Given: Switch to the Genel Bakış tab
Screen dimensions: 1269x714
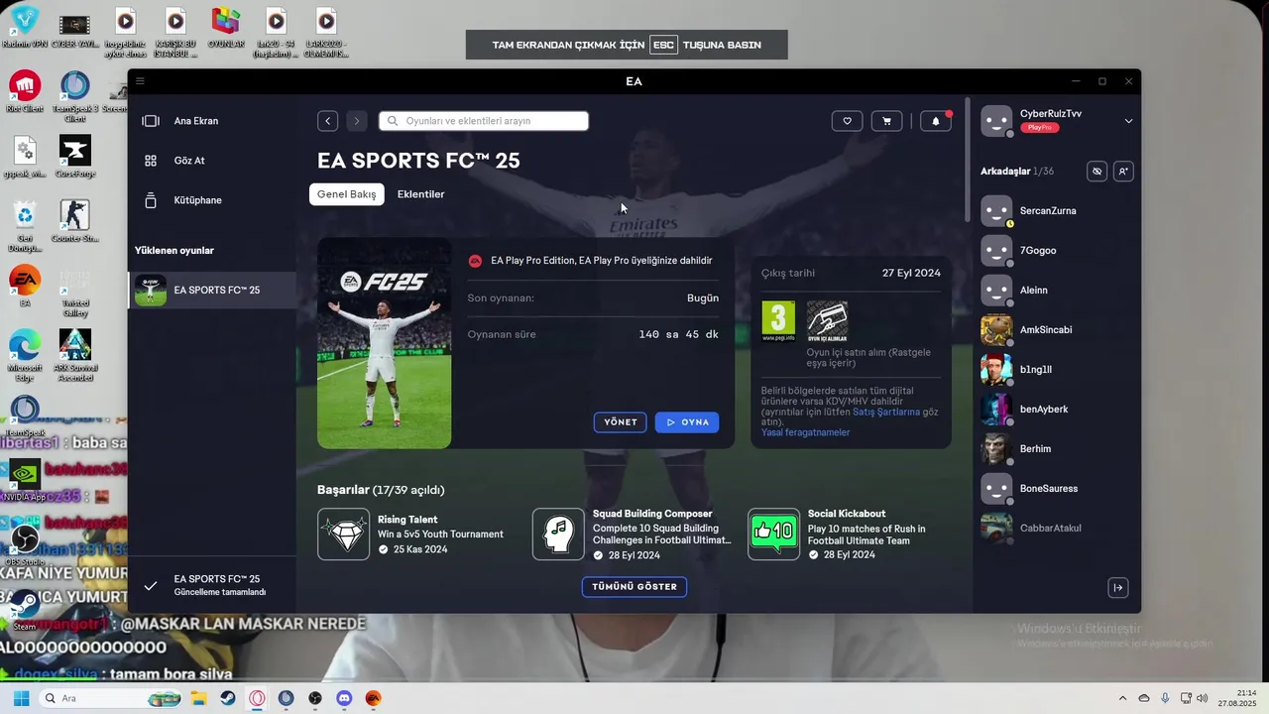Looking at the screenshot, I should 347,194.
